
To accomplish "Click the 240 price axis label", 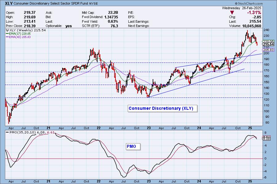I will [267, 30].
